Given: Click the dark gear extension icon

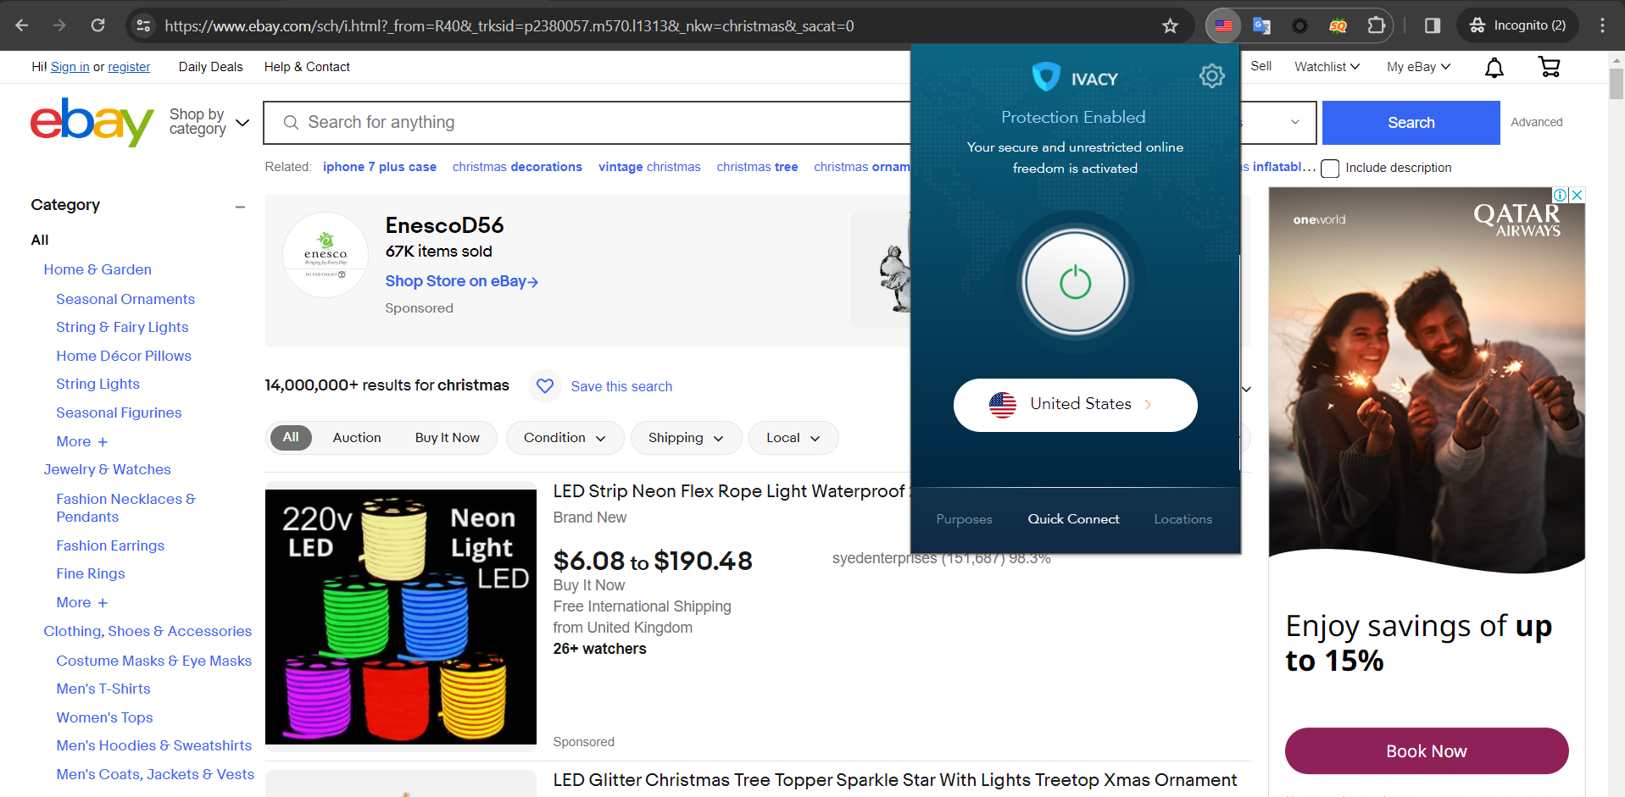Looking at the screenshot, I should click(x=1299, y=25).
